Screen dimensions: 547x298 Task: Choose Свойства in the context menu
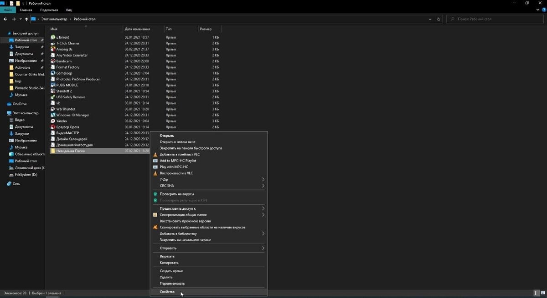pos(208,292)
